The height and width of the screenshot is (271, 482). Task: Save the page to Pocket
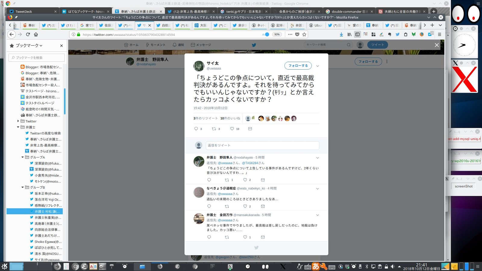(297, 34)
